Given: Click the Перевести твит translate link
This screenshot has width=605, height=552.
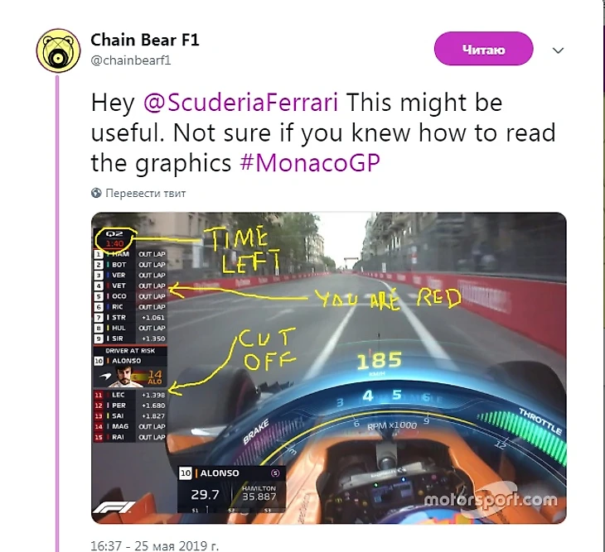Looking at the screenshot, I should point(146,193).
